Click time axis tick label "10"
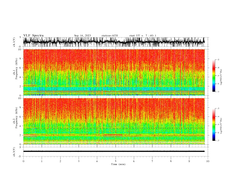The height and width of the screenshot is (181, 234). pos(208,161)
